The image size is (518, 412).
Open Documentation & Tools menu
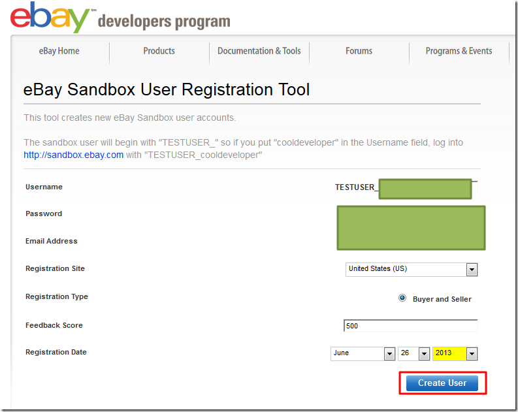[259, 51]
